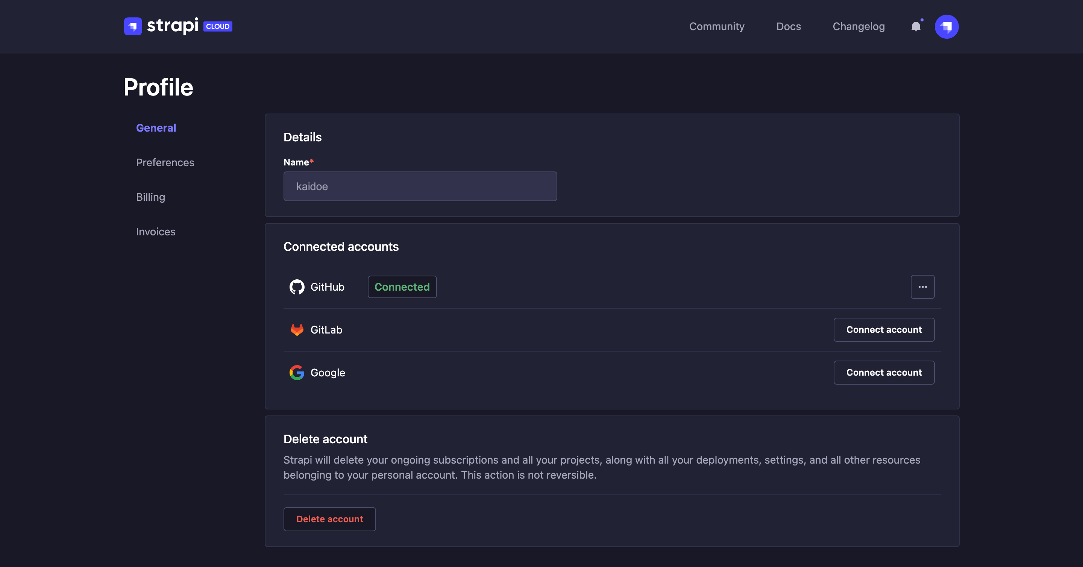This screenshot has height=567, width=1083.
Task: Open the Docs page
Action: [788, 26]
